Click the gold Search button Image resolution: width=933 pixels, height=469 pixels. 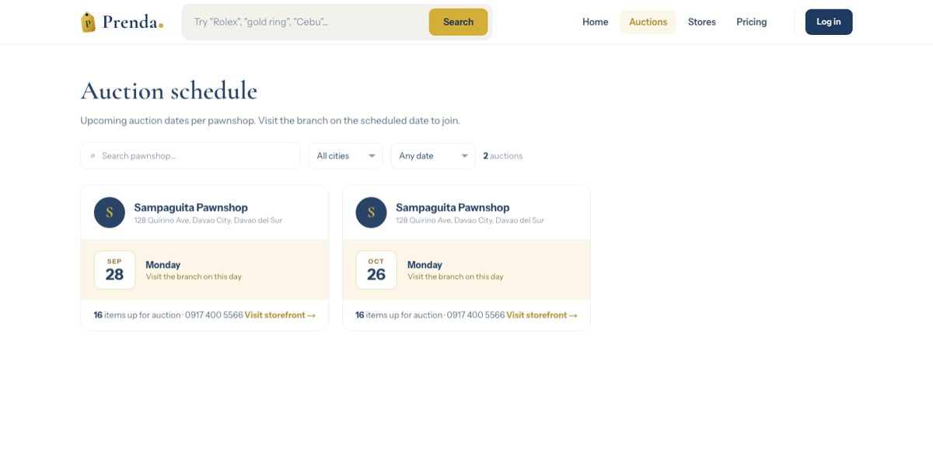(x=459, y=22)
